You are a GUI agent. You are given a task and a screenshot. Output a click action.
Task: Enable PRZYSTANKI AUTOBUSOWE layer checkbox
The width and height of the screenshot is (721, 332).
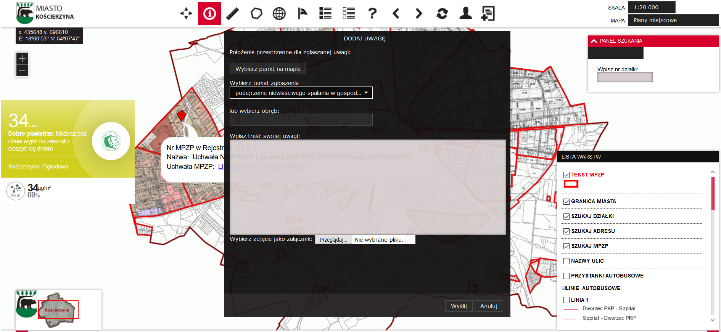(x=566, y=276)
